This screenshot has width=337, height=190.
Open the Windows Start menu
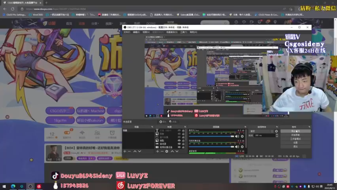[x=4, y=186]
